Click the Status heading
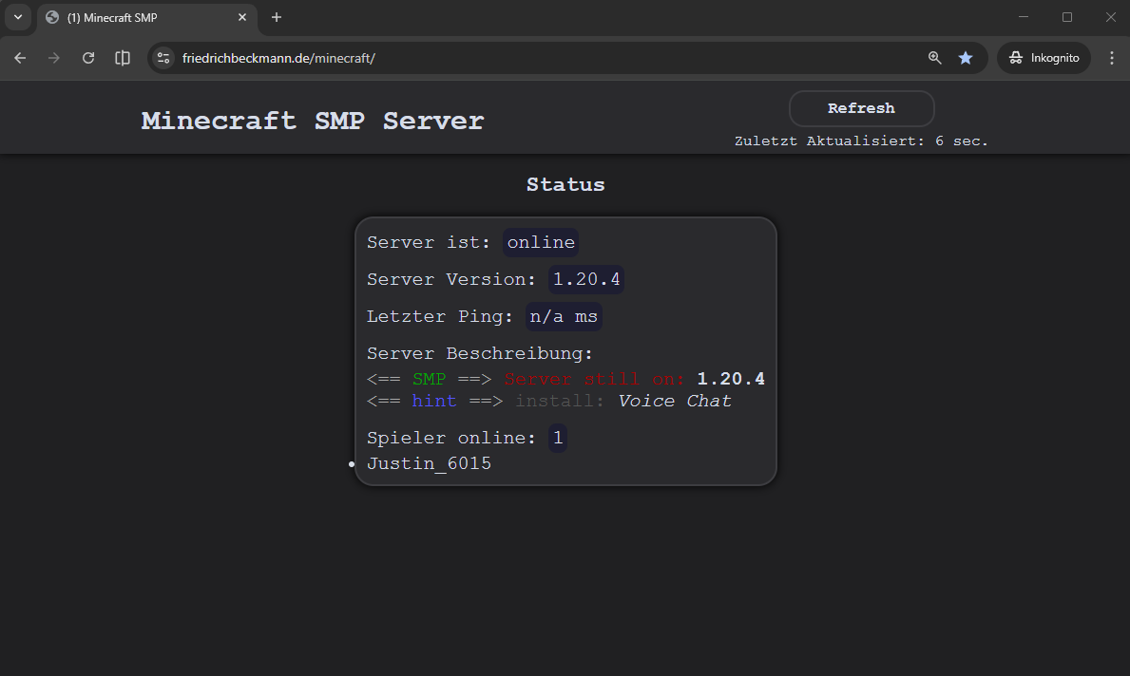 click(565, 185)
